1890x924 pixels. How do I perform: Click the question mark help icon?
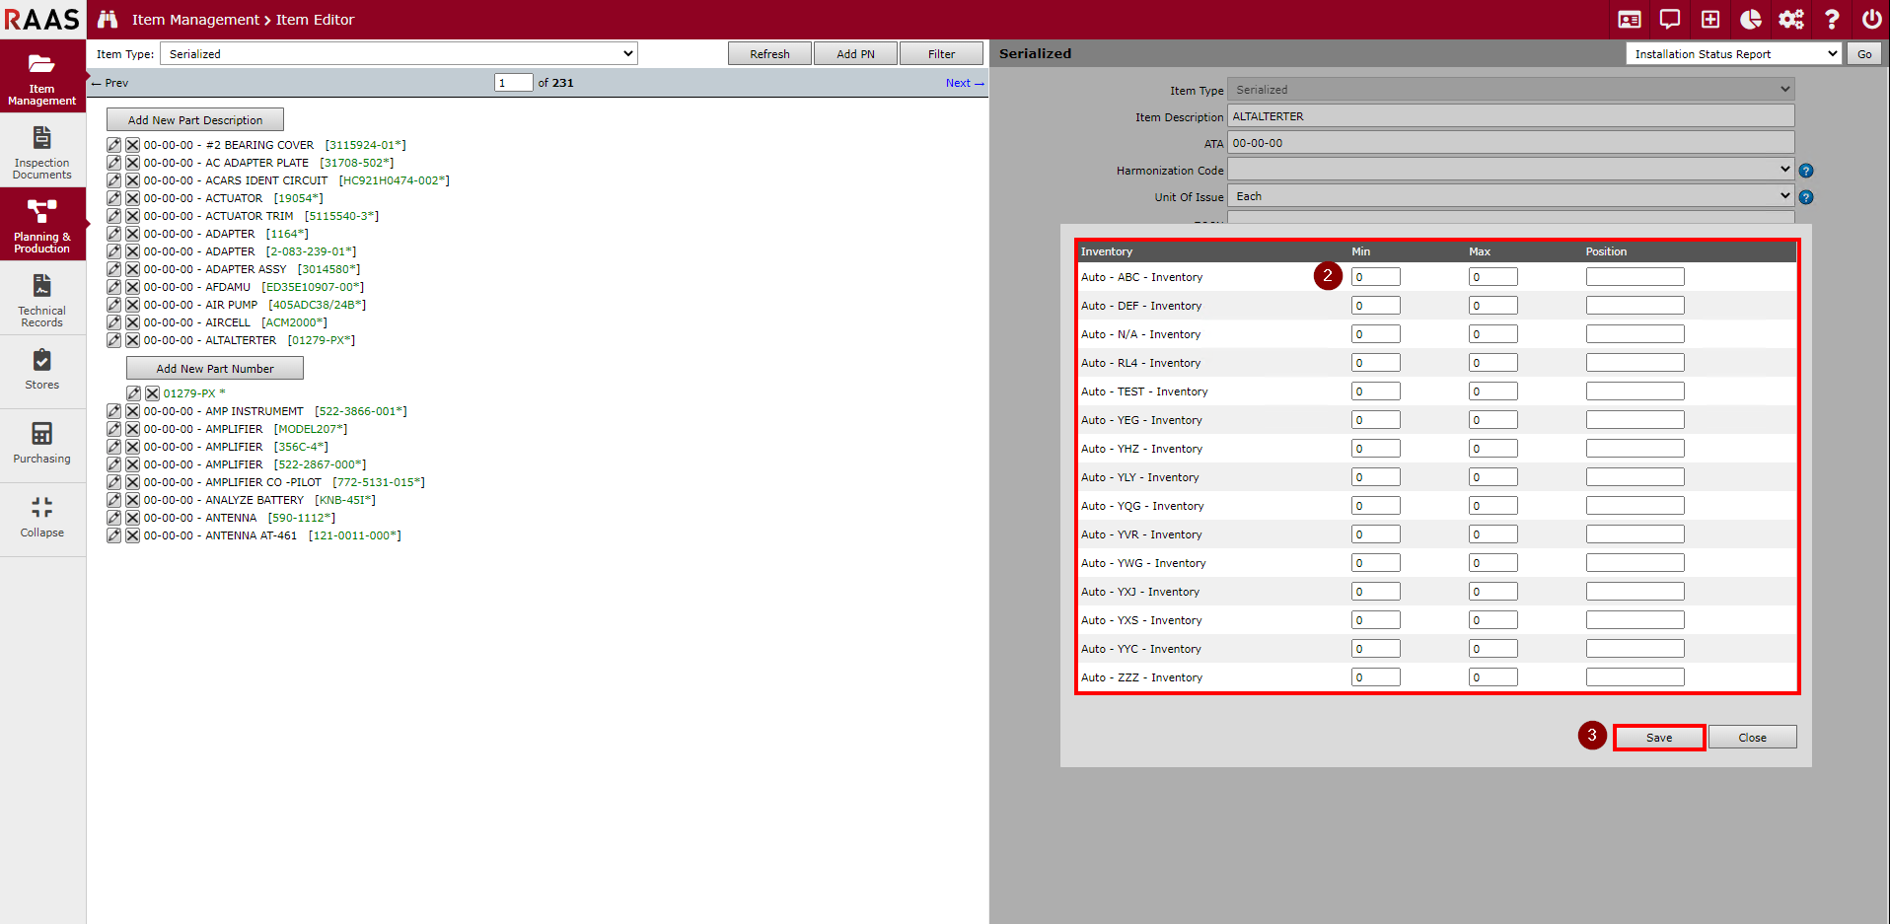1832,20
